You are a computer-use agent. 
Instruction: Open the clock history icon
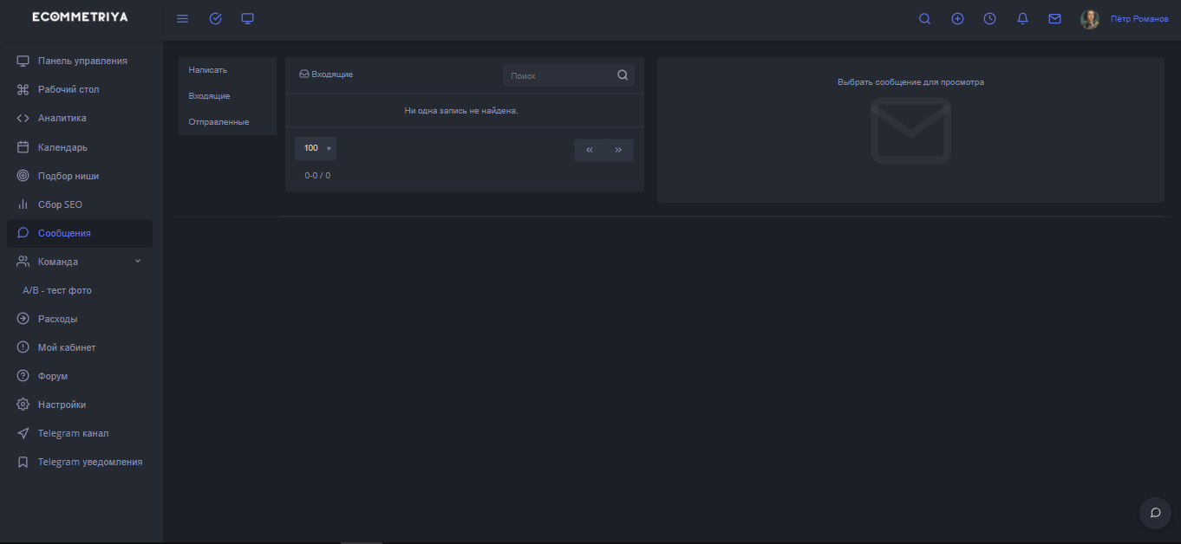pyautogui.click(x=989, y=19)
